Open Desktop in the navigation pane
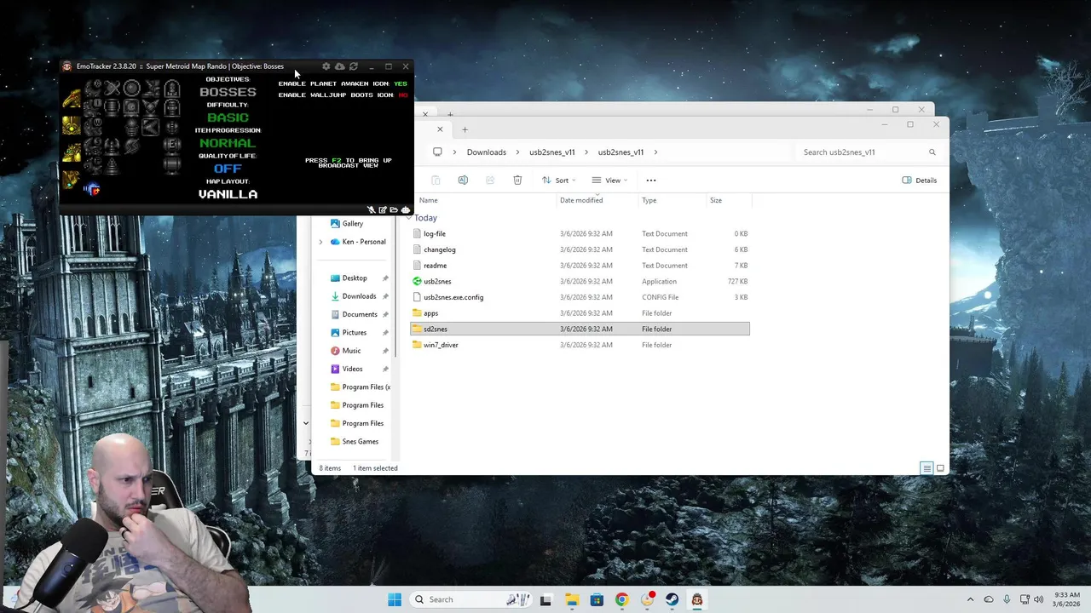 [x=354, y=278]
